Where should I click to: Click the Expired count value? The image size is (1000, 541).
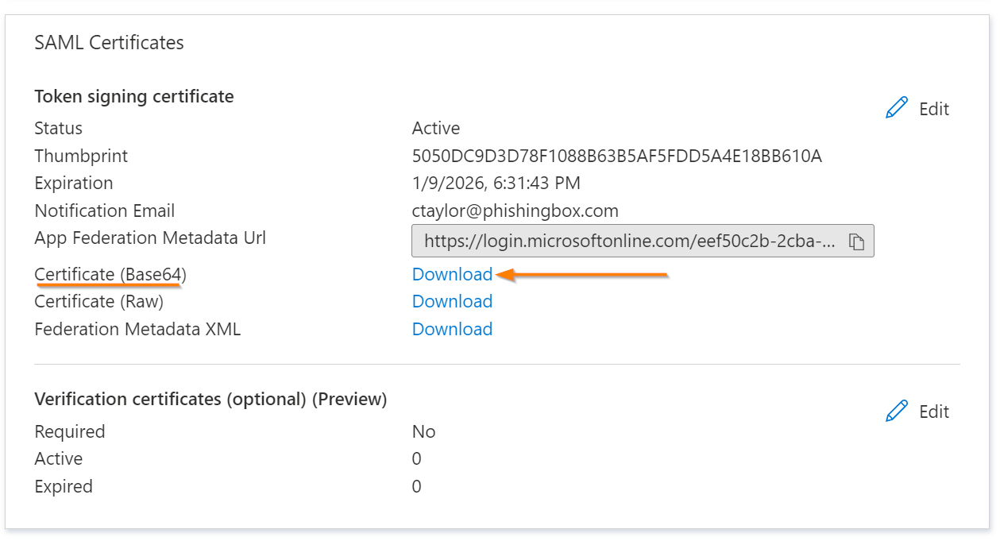[x=416, y=487]
